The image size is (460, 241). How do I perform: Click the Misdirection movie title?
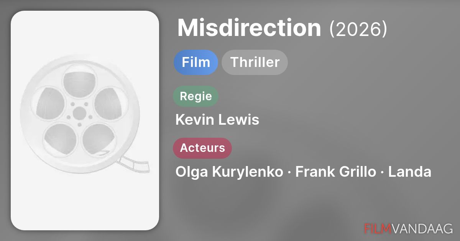point(249,28)
